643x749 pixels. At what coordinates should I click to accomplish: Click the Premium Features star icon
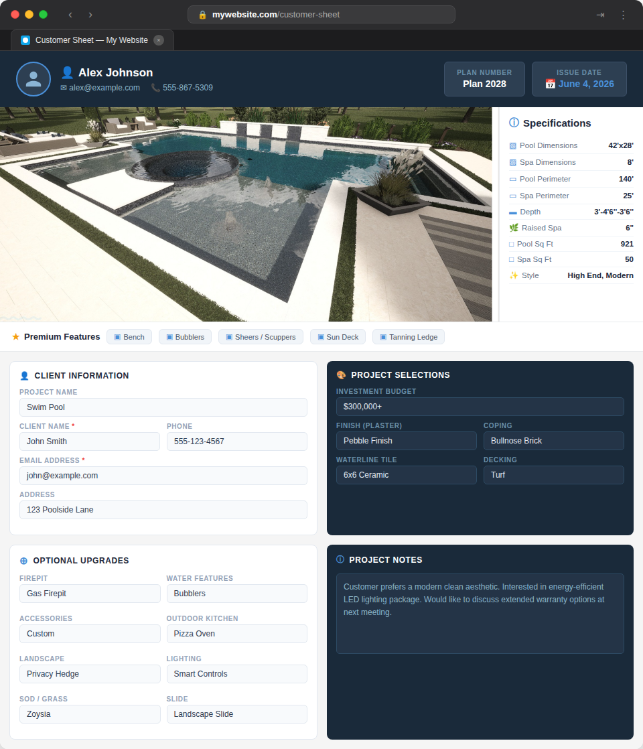(16, 337)
